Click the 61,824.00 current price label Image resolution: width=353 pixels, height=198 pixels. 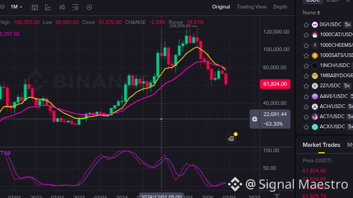tap(275, 84)
